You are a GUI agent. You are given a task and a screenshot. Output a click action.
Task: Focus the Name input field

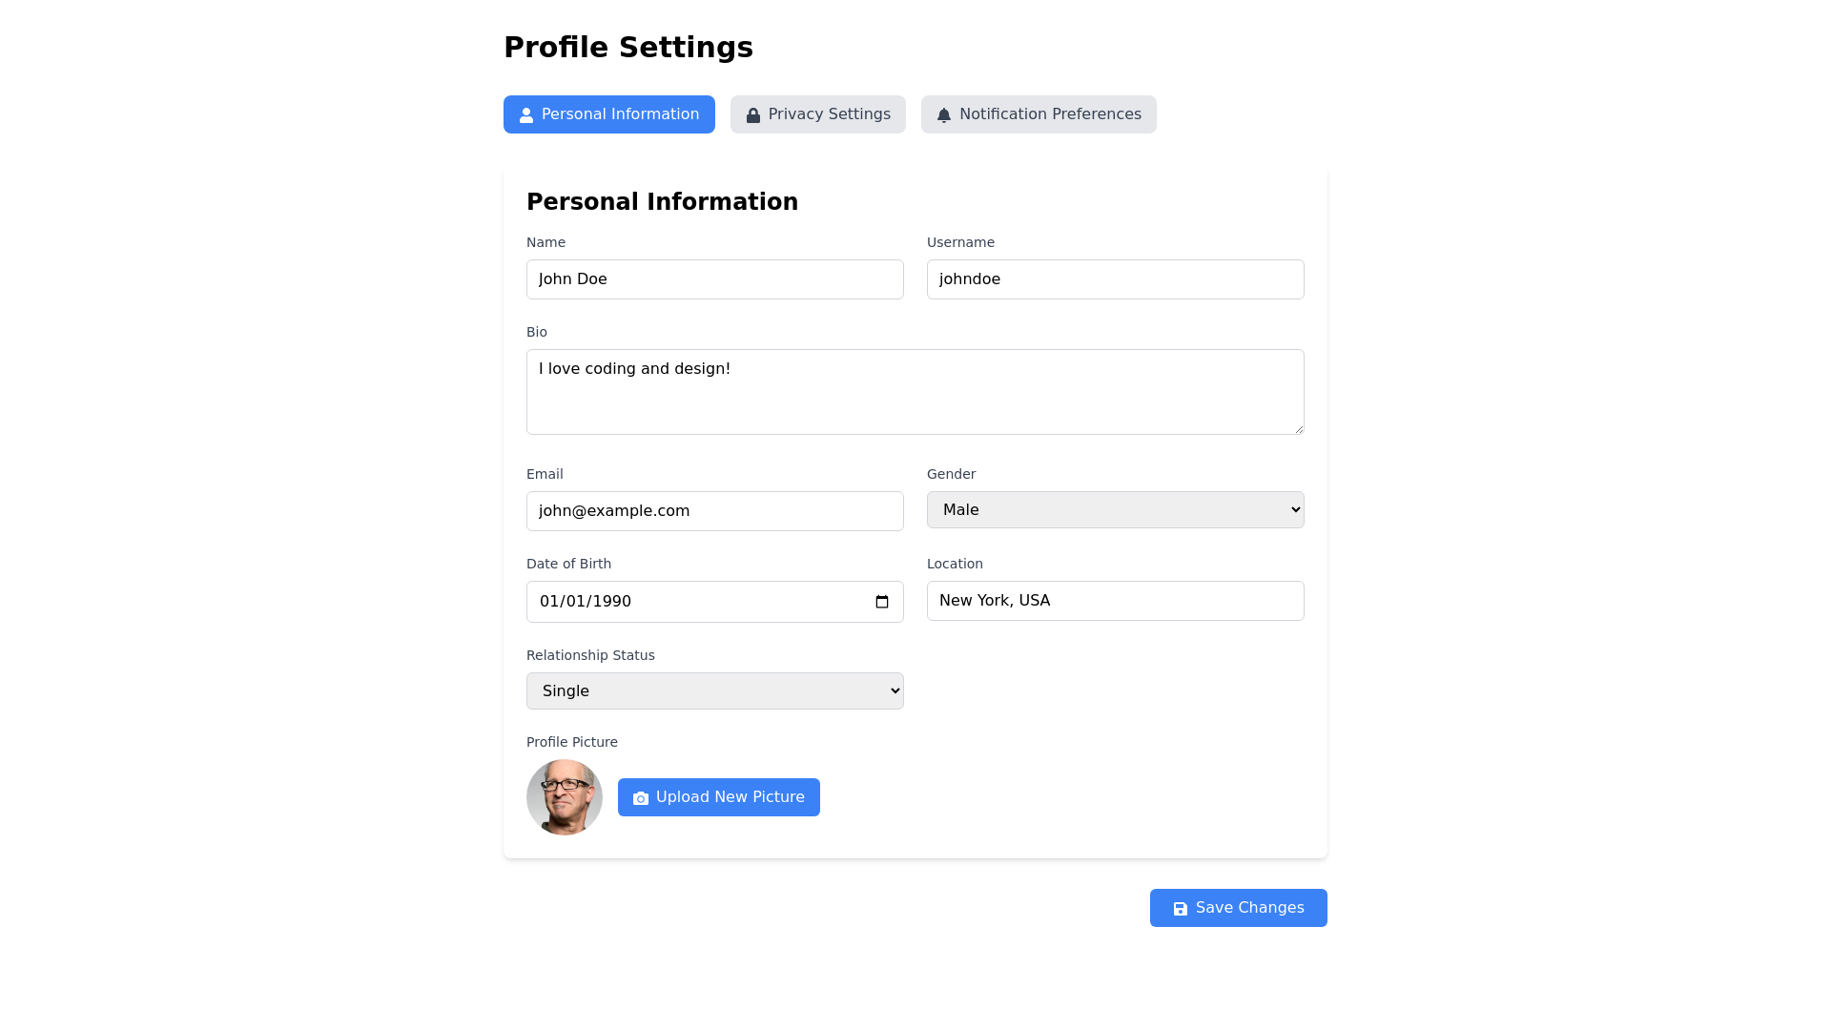coord(714,279)
